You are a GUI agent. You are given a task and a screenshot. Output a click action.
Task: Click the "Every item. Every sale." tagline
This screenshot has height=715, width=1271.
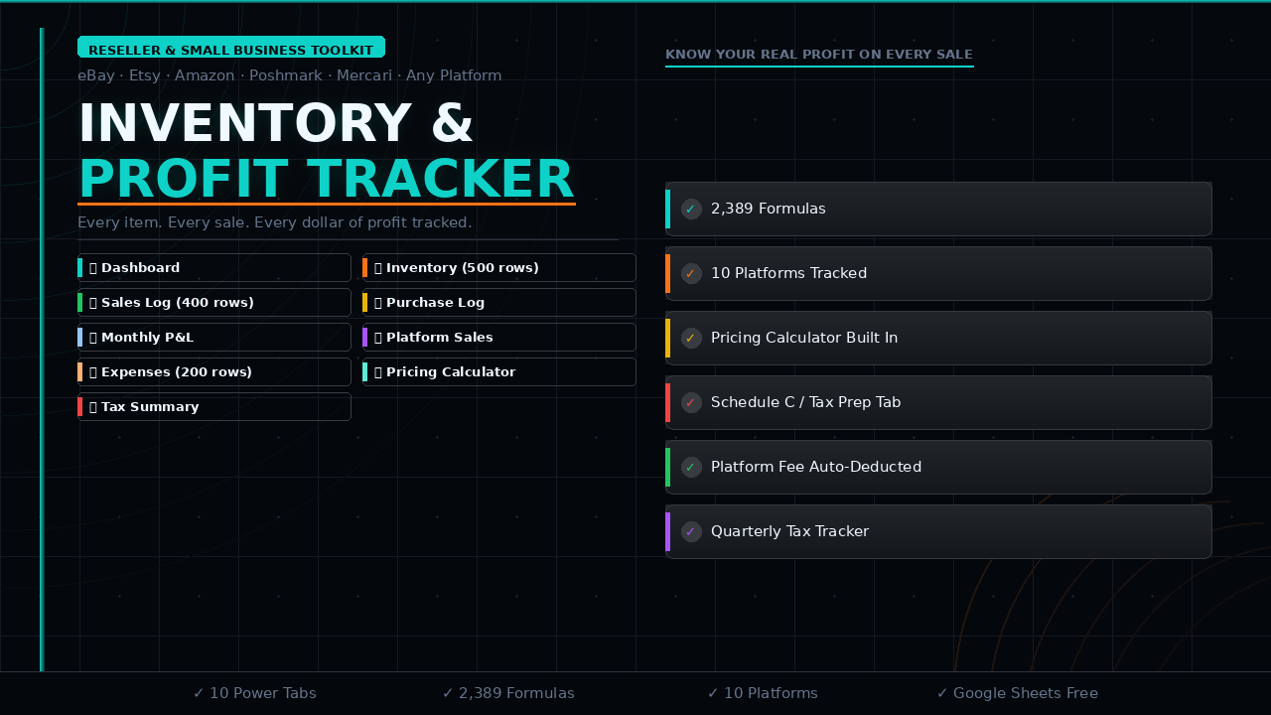pos(275,222)
